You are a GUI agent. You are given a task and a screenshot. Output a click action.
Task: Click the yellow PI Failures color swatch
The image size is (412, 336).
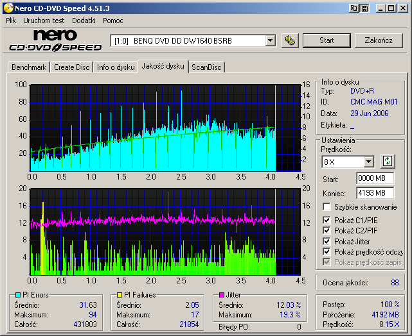pos(120,295)
